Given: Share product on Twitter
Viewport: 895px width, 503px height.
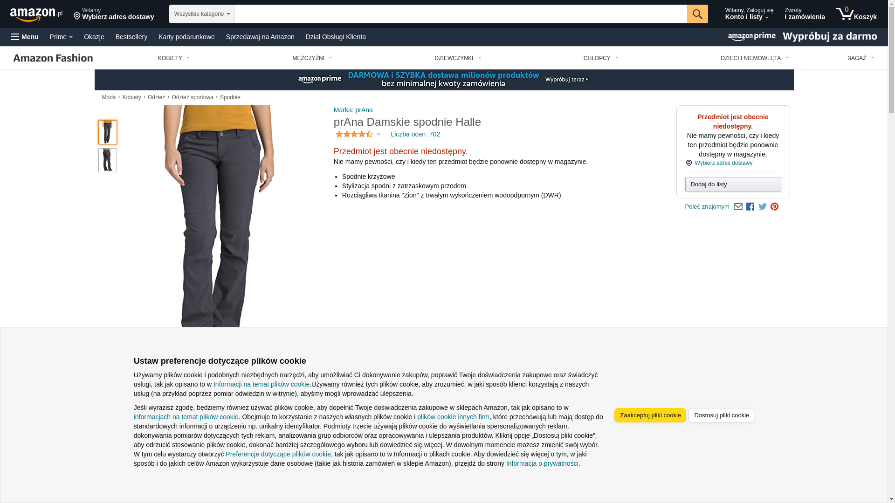Looking at the screenshot, I should (762, 207).
